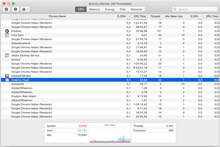220x147 pixels.
Task: Switch to the CPU tab
Action: click(x=81, y=10)
